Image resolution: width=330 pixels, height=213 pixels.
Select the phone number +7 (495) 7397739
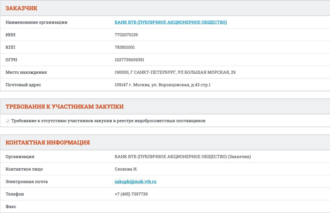[x=131, y=194]
